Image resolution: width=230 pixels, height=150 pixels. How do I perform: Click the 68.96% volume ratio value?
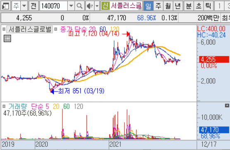click(x=146, y=18)
